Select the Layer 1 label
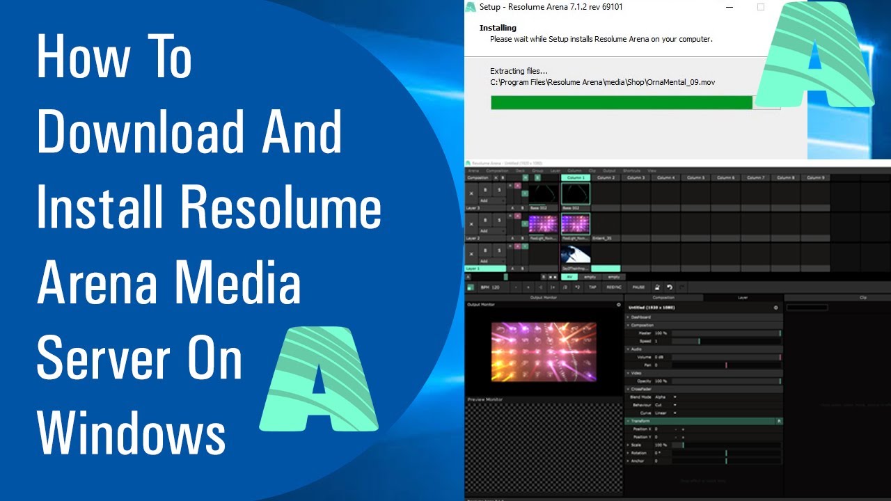The image size is (891, 501). point(485,269)
